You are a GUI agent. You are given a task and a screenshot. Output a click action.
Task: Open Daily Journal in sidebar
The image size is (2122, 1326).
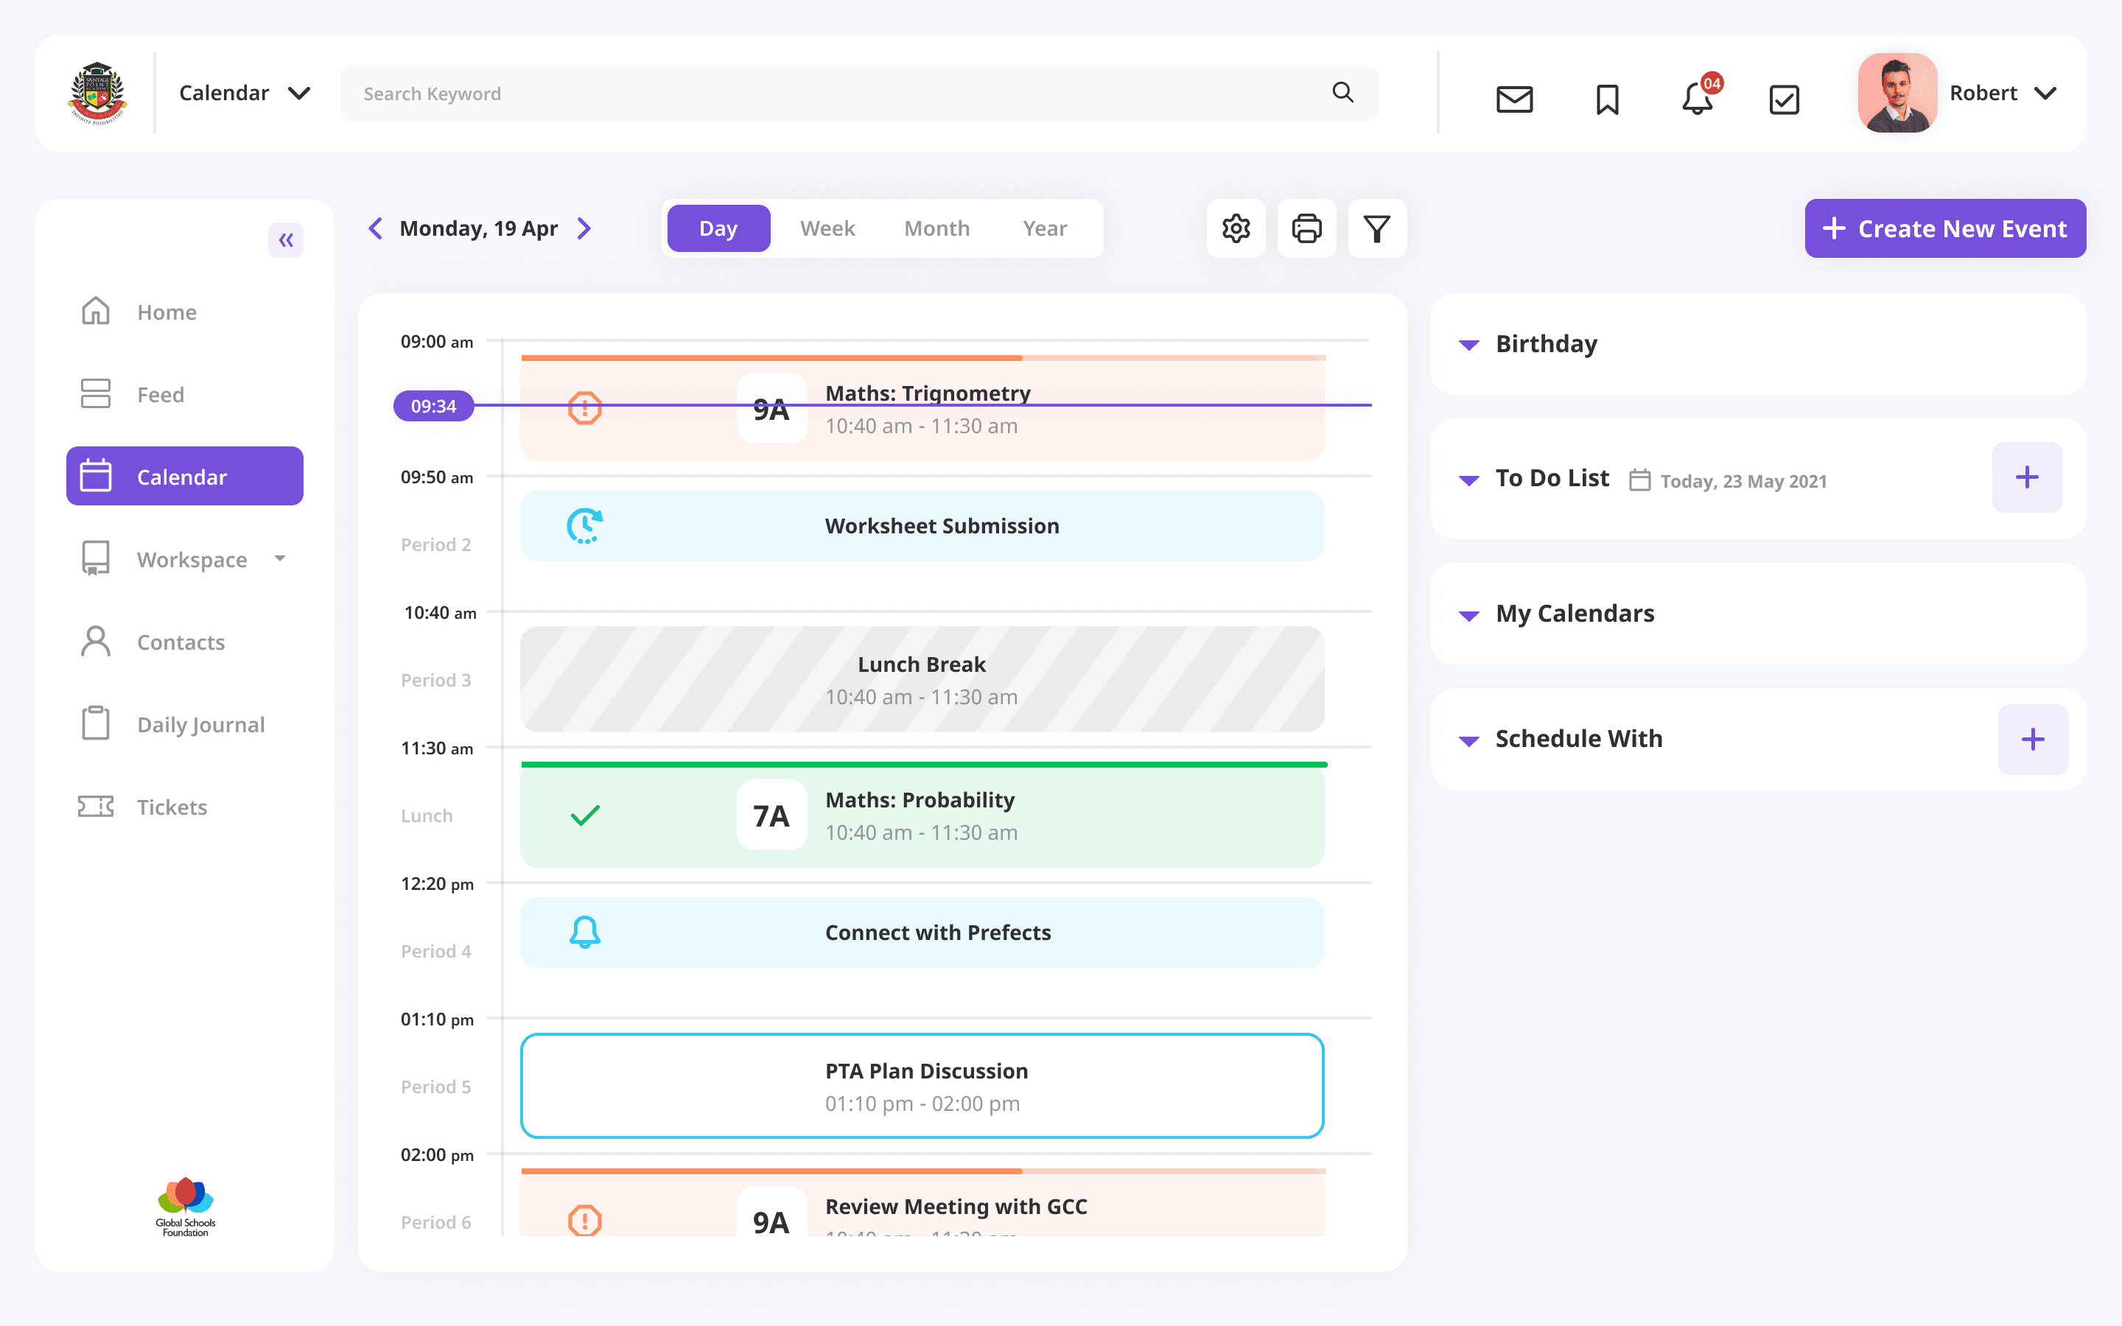click(x=201, y=724)
